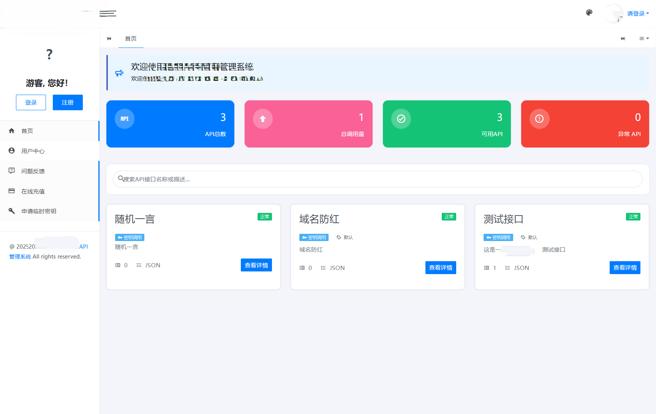Click 正常 status badge on 测试接口
Screen dimensions: 656x414
pyautogui.click(x=633, y=217)
